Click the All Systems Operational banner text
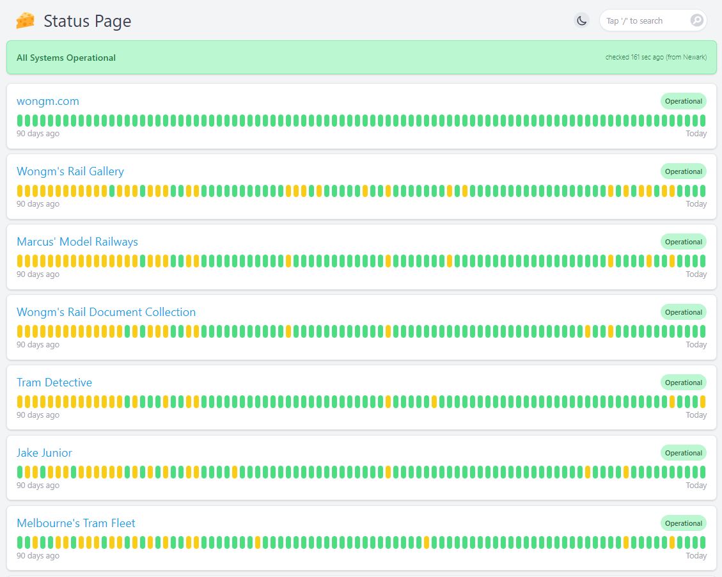This screenshot has height=577, width=722. [66, 58]
